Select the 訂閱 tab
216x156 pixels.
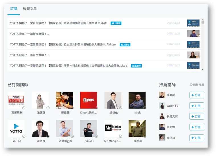pos(14,9)
